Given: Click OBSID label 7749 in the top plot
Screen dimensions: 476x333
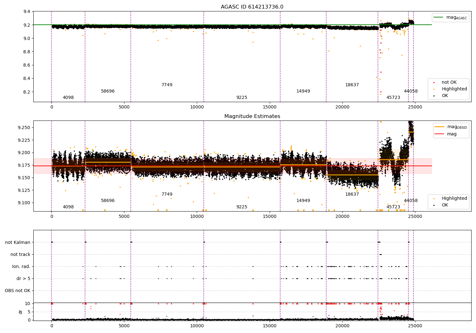Looking at the screenshot, I should [x=167, y=85].
